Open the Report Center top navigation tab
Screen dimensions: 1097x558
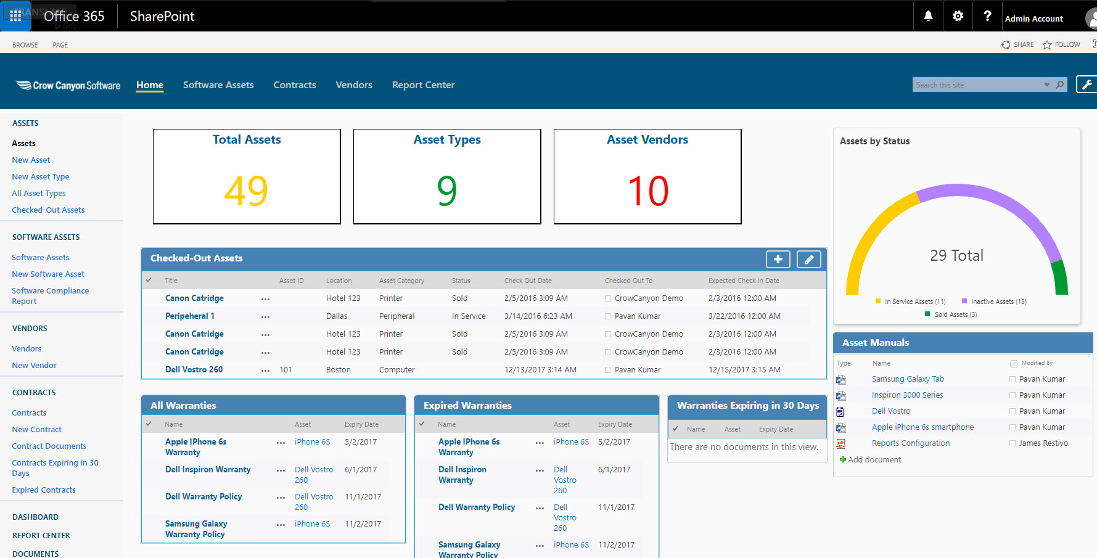(423, 85)
